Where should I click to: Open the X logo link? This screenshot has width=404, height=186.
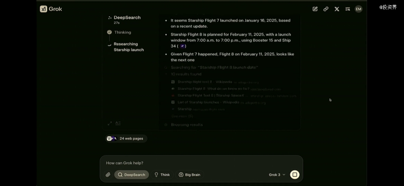point(337,9)
